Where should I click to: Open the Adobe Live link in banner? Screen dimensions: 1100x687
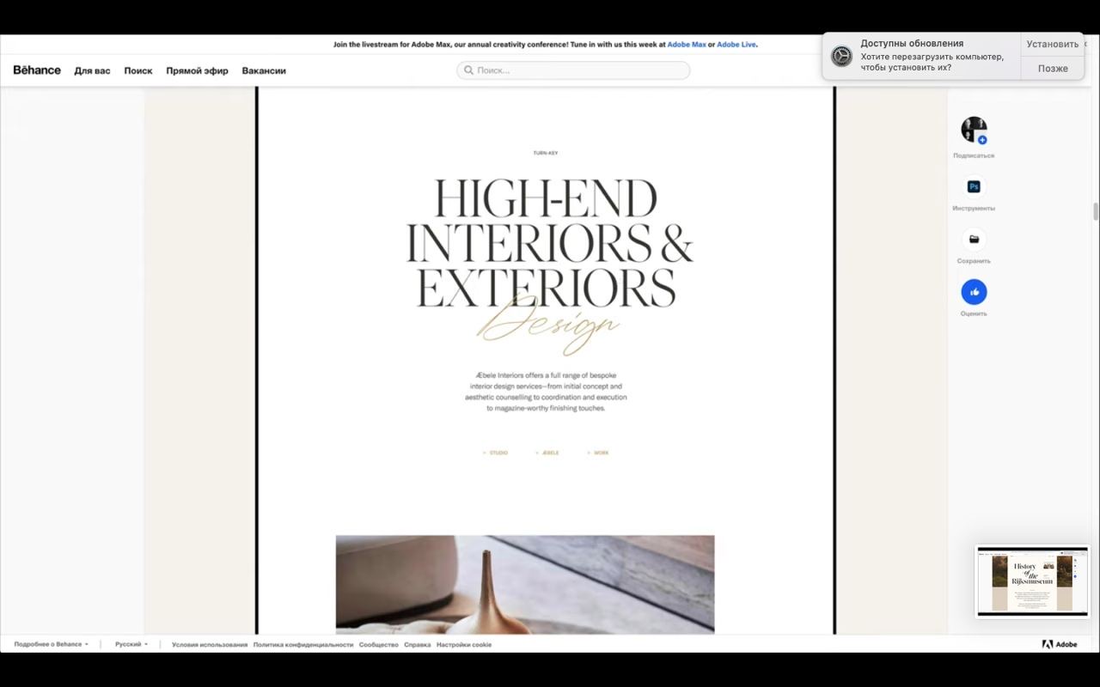[x=736, y=45]
